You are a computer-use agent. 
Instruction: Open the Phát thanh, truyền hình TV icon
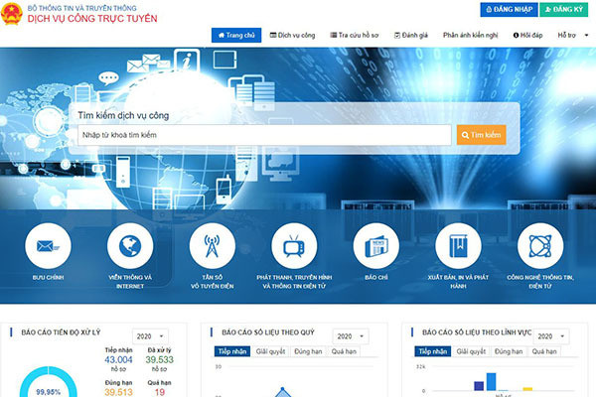pyautogui.click(x=293, y=246)
